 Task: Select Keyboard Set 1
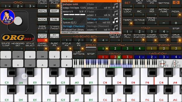[67, 40]
